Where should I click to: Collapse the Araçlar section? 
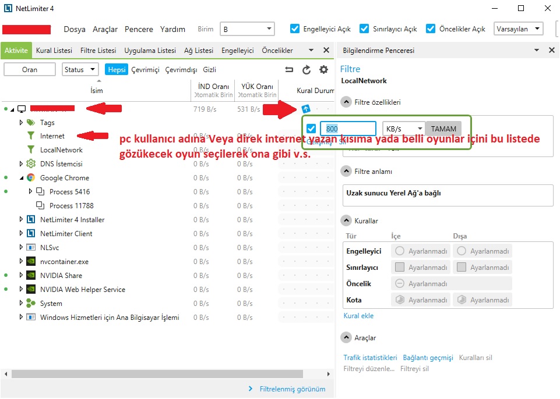346,337
